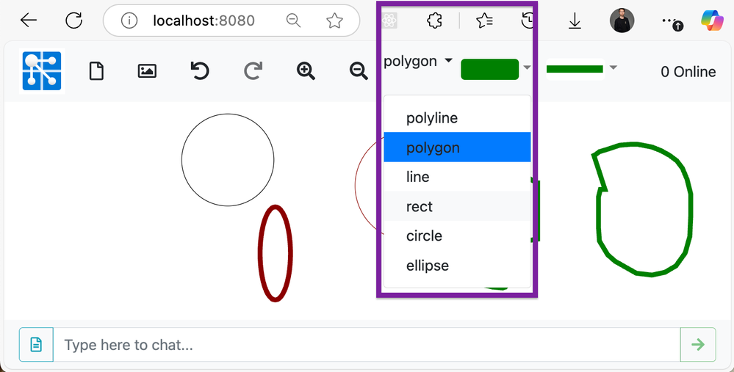Zoom out the canvas magnifier minus
The width and height of the screenshot is (734, 372).
[359, 71]
